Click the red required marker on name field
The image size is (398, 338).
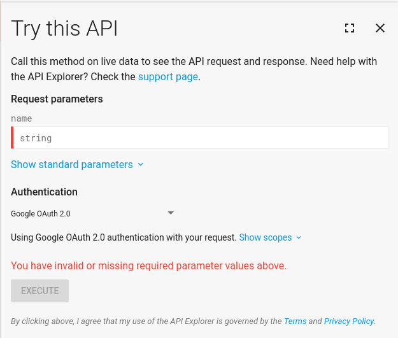[x=12, y=138]
